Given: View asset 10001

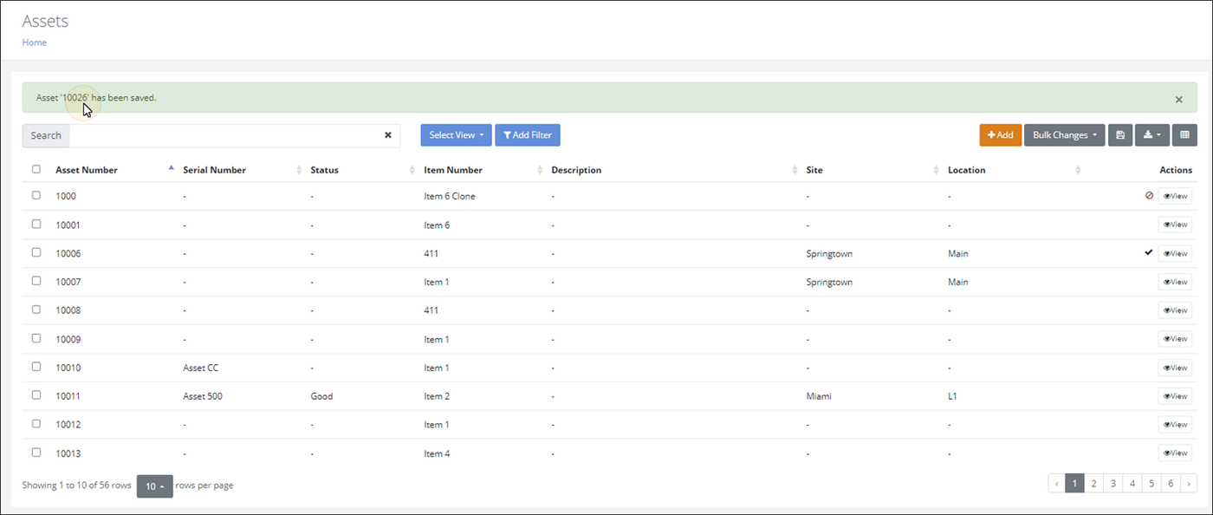Looking at the screenshot, I should click(1175, 225).
